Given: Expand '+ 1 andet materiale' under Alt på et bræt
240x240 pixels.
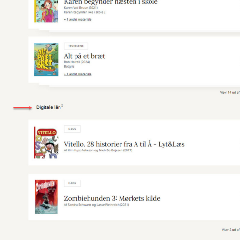Looking at the screenshot, I should [x=78, y=74].
